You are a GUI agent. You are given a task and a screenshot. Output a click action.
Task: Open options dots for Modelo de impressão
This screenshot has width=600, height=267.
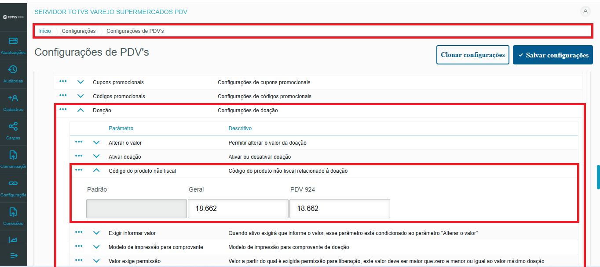(x=79, y=246)
